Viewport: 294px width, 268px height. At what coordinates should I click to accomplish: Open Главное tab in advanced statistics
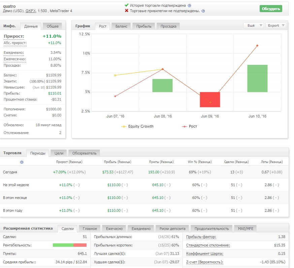coord(90,229)
